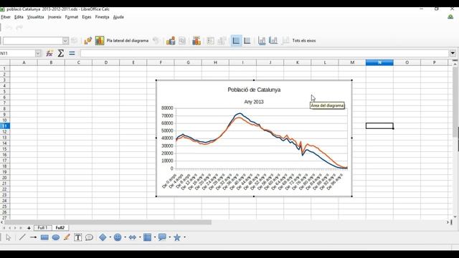Click the formula input line

(265, 53)
